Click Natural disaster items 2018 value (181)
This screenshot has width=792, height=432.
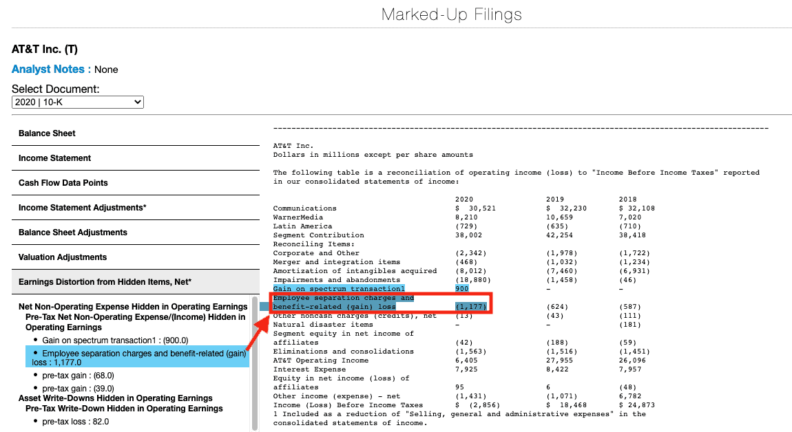click(630, 325)
